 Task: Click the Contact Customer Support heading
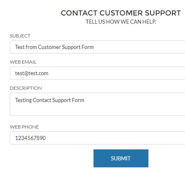[x=121, y=13]
